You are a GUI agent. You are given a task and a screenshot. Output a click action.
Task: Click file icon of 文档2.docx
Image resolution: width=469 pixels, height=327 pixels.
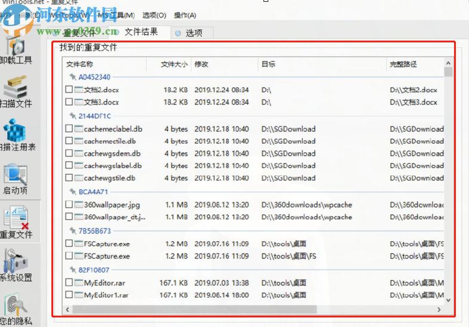[79, 90]
